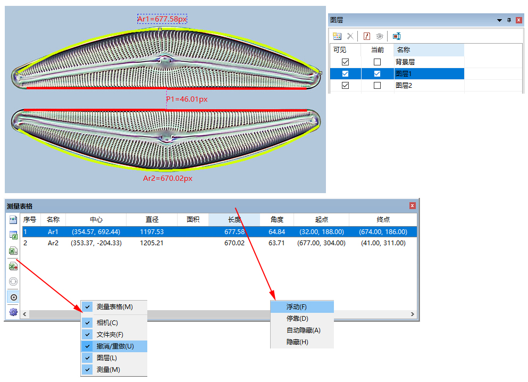Select layer name 图层2
528x382 pixels.
404,86
